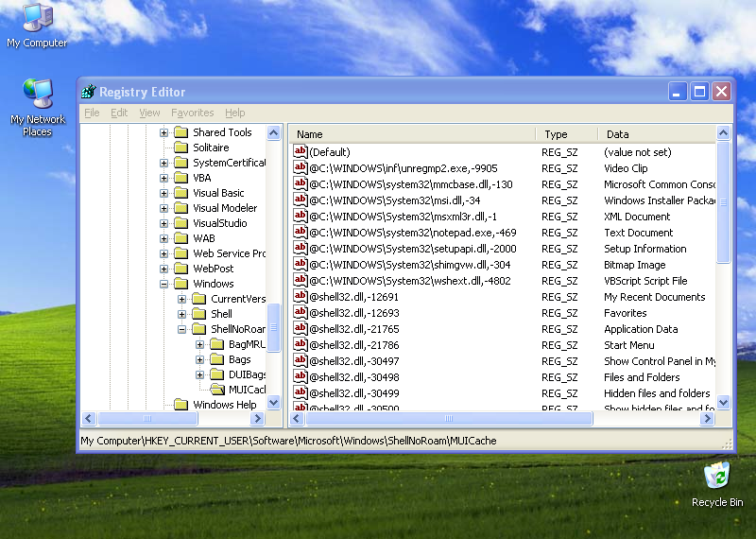Select the @shell32.dll,-30498 value name
This screenshot has width=756, height=539.
353,377
